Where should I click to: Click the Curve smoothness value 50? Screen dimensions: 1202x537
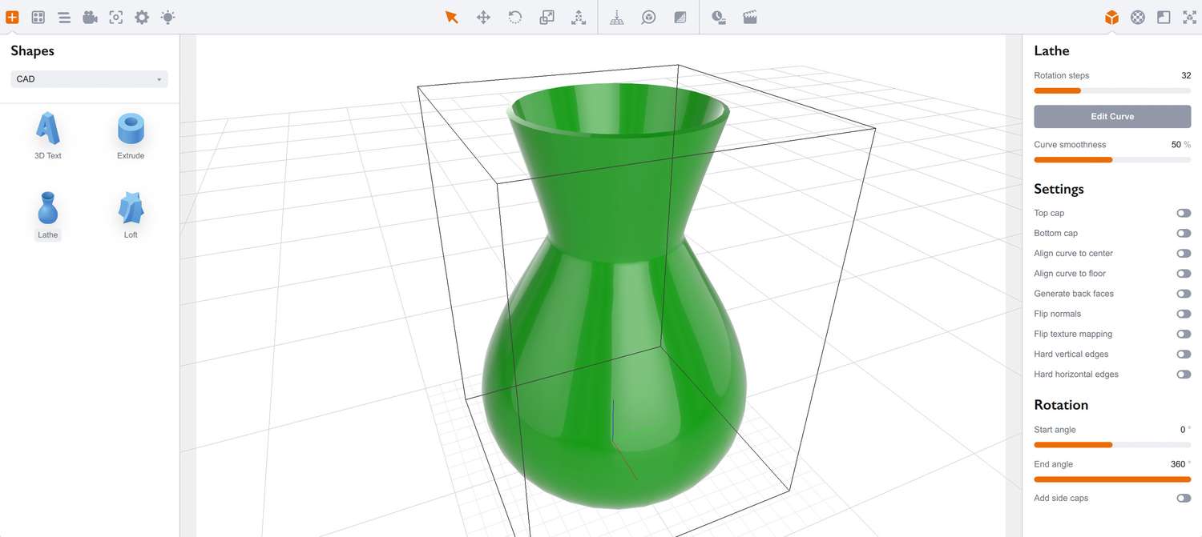[x=1176, y=145]
